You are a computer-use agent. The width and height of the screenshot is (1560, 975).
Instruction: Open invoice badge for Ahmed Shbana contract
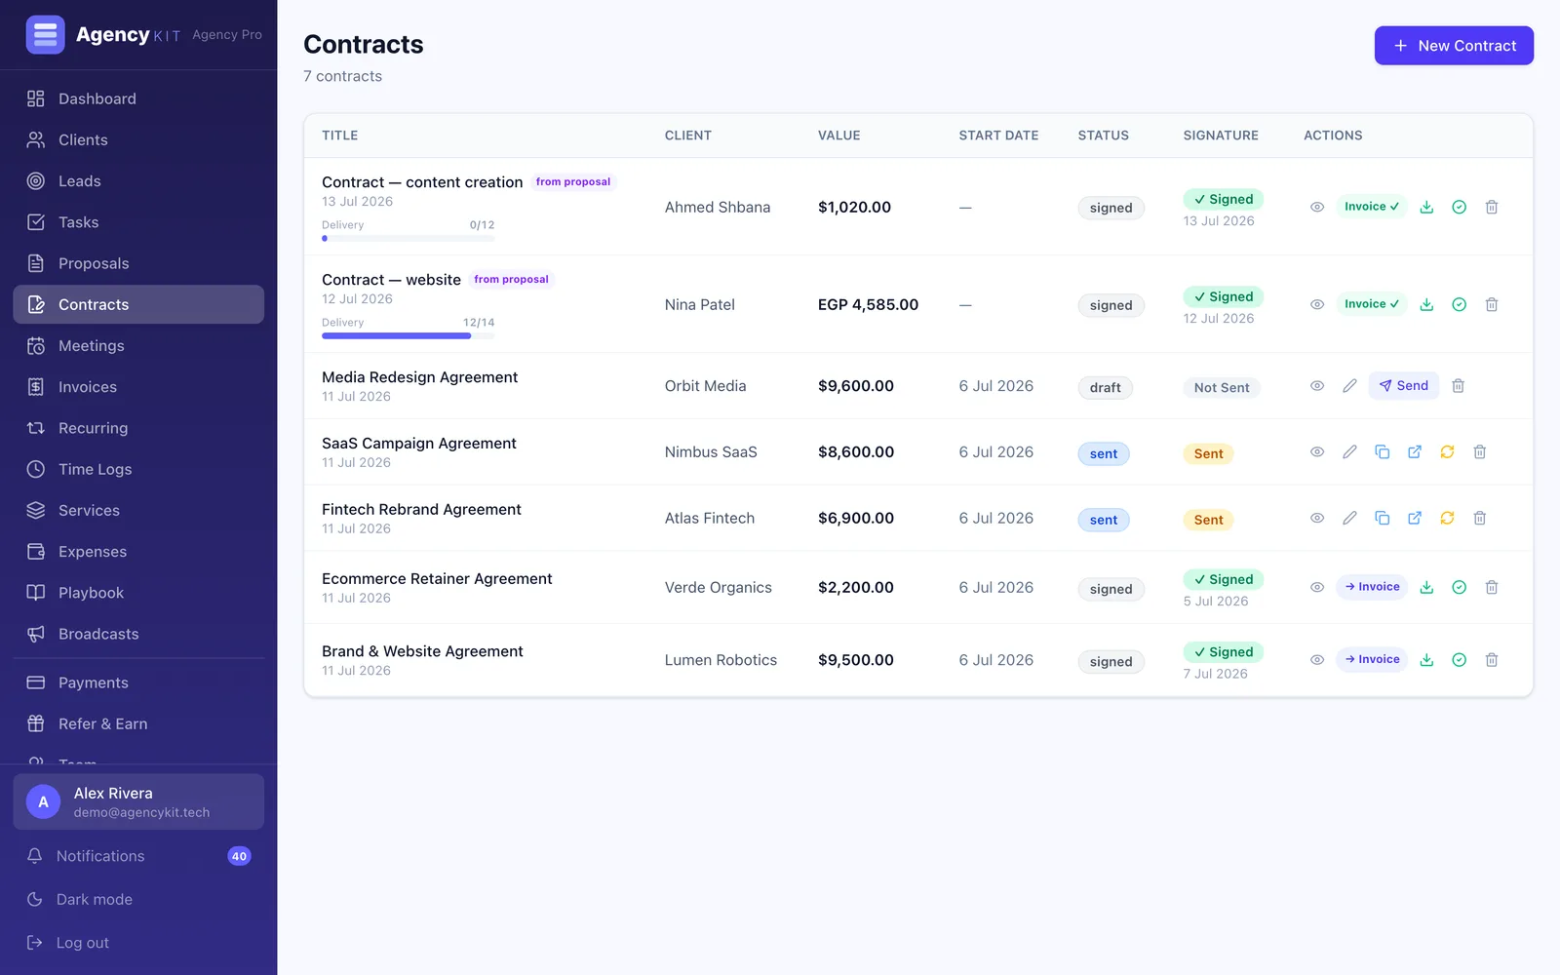click(x=1372, y=207)
